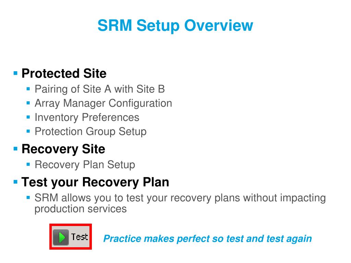Click the green play icon beside Test
The height and width of the screenshot is (263, 351).
click(x=61, y=237)
